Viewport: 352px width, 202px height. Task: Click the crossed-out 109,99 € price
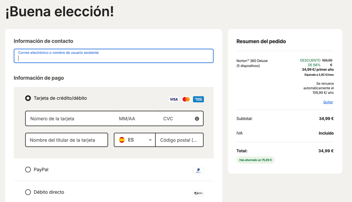tap(327, 63)
